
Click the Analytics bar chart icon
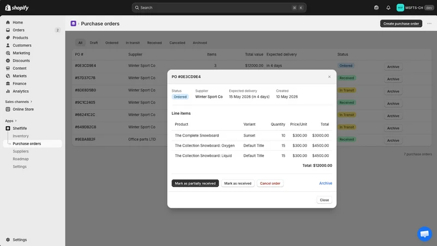[8, 91]
